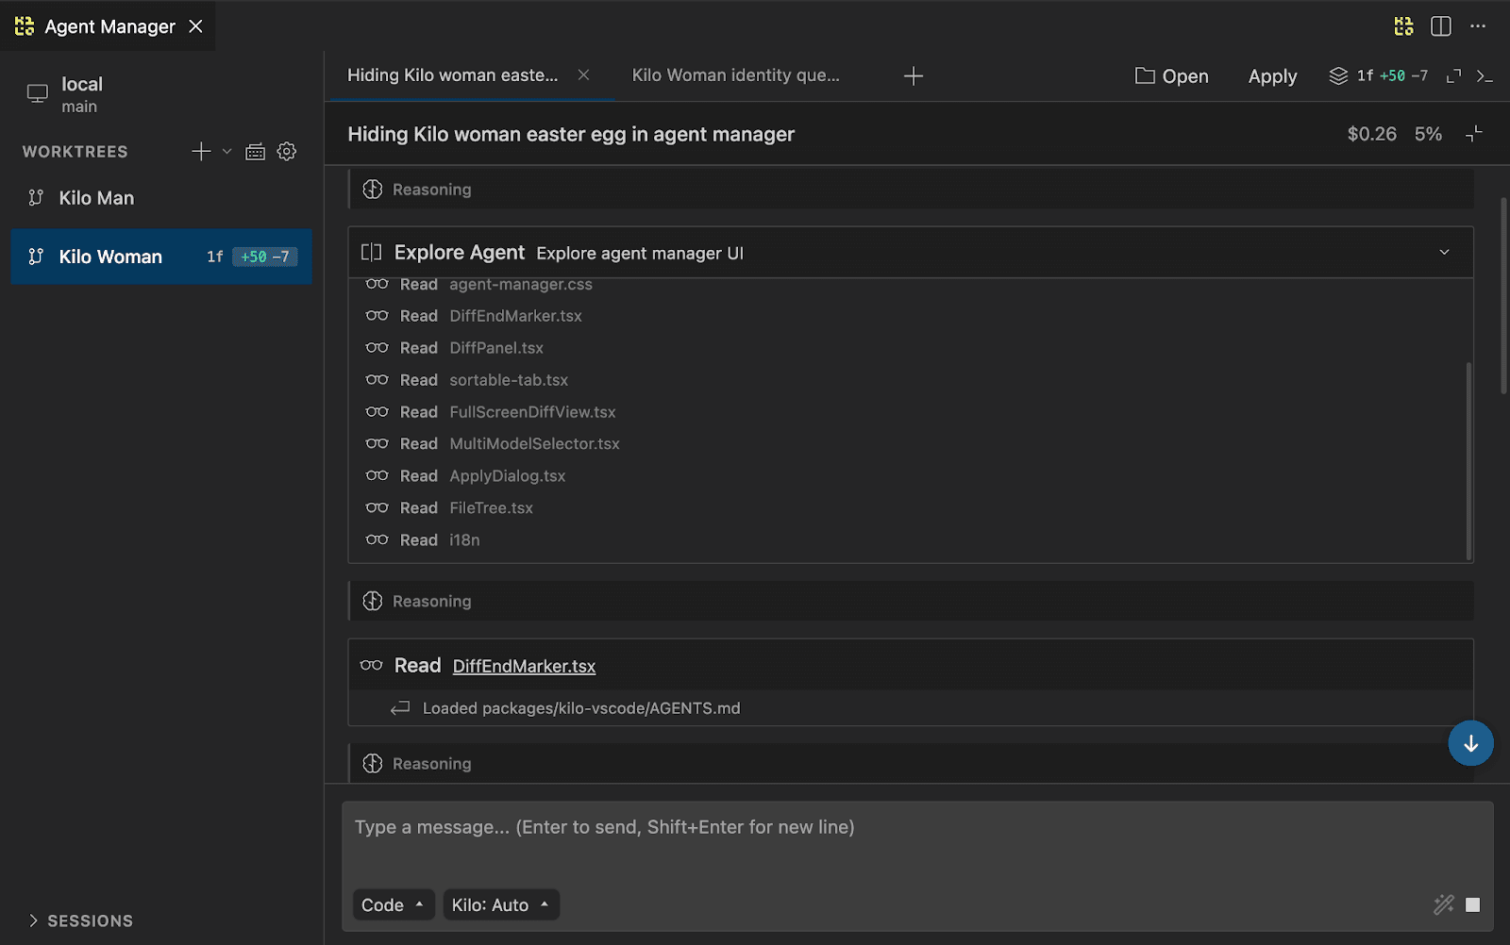1510x945 pixels.
Task: Click the Apply button
Action: click(1272, 76)
